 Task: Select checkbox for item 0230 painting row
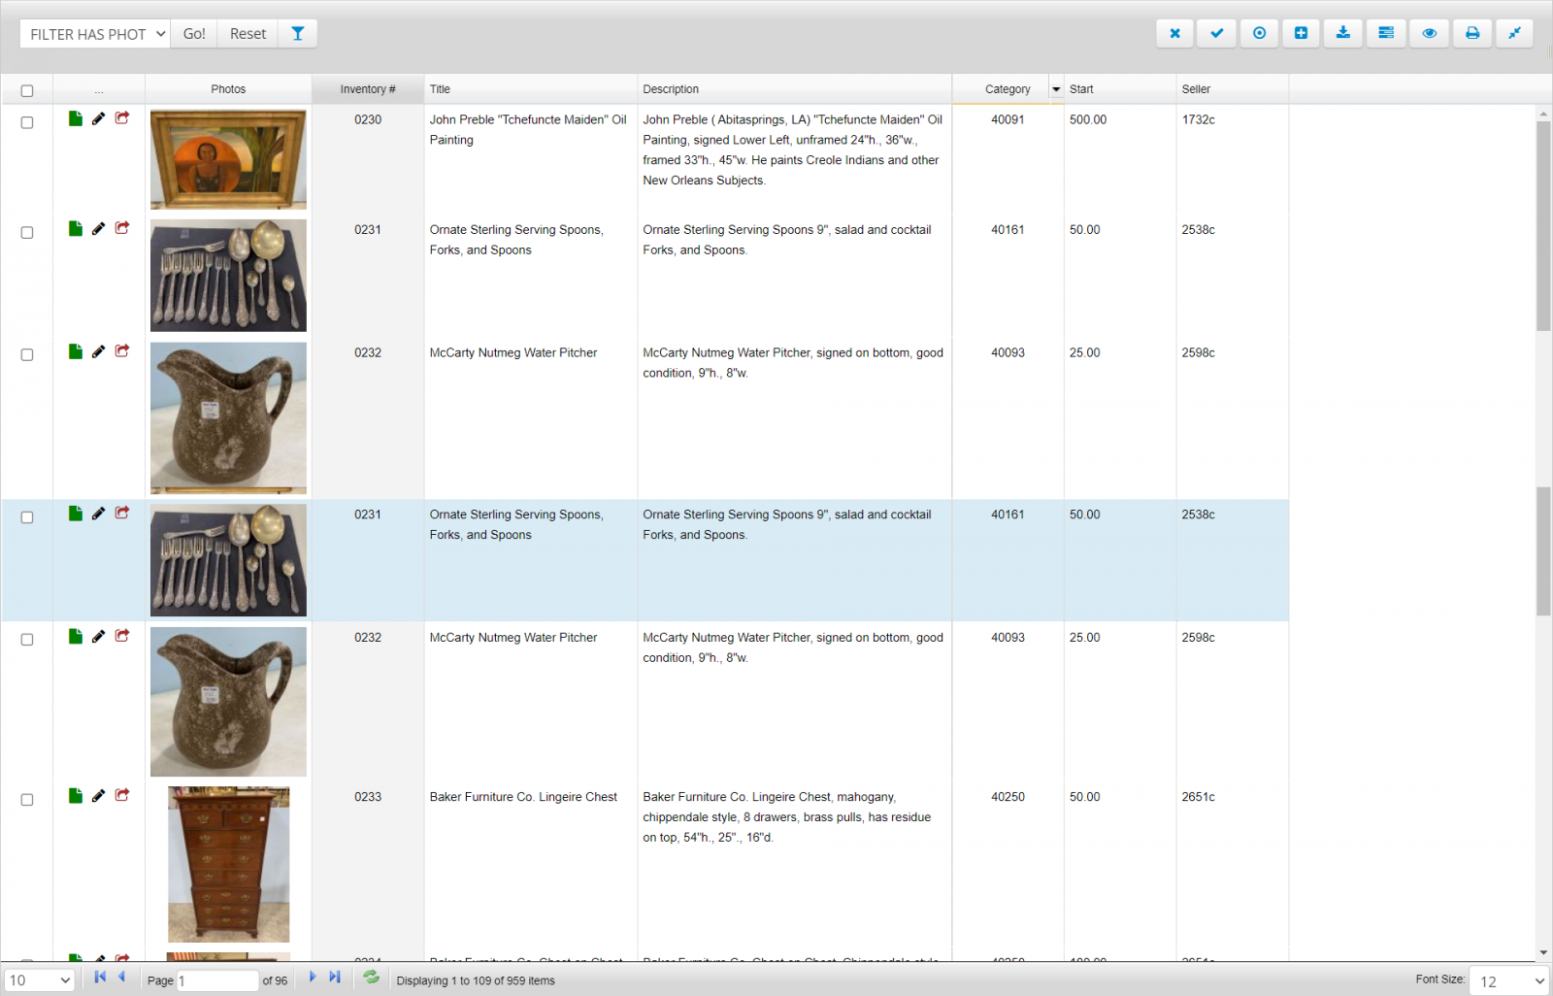[27, 122]
